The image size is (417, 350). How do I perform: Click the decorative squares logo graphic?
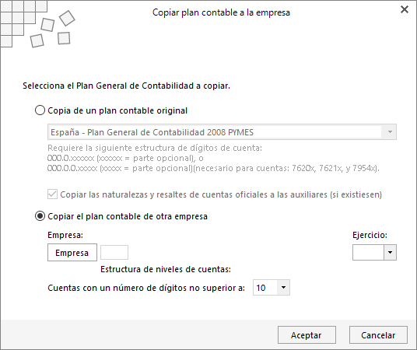point(37,24)
